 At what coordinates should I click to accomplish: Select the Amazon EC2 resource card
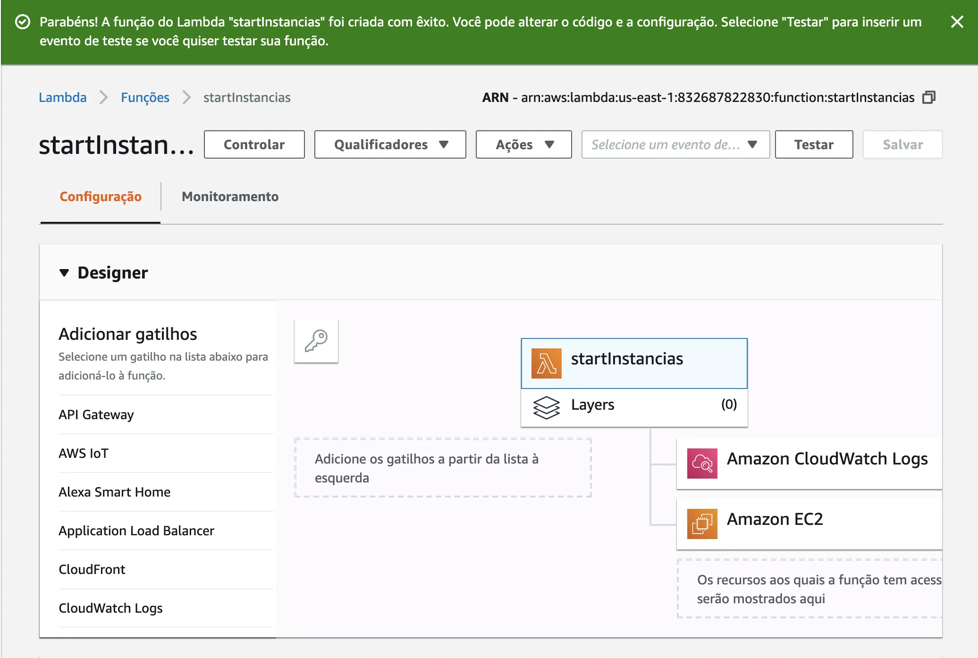[809, 524]
